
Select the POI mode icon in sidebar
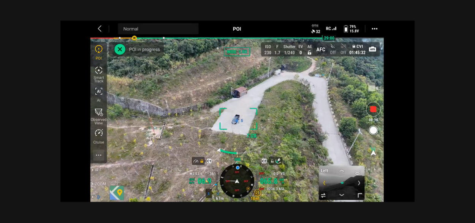(99, 51)
